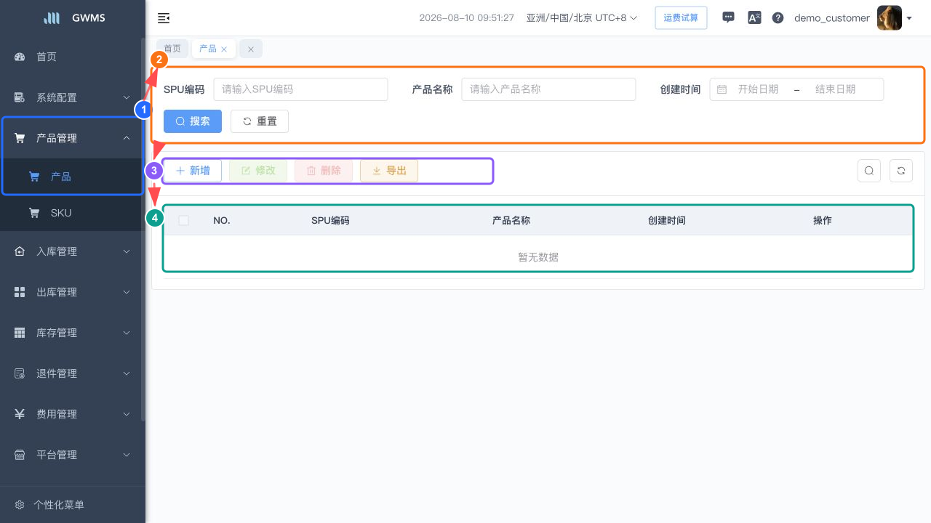Click the 创建时间 column header

click(x=667, y=220)
